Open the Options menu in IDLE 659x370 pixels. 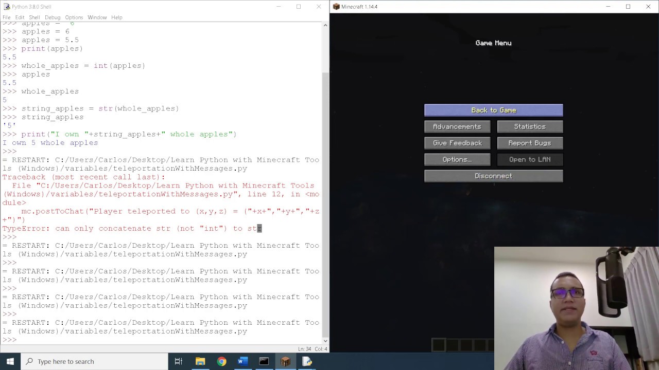74,17
